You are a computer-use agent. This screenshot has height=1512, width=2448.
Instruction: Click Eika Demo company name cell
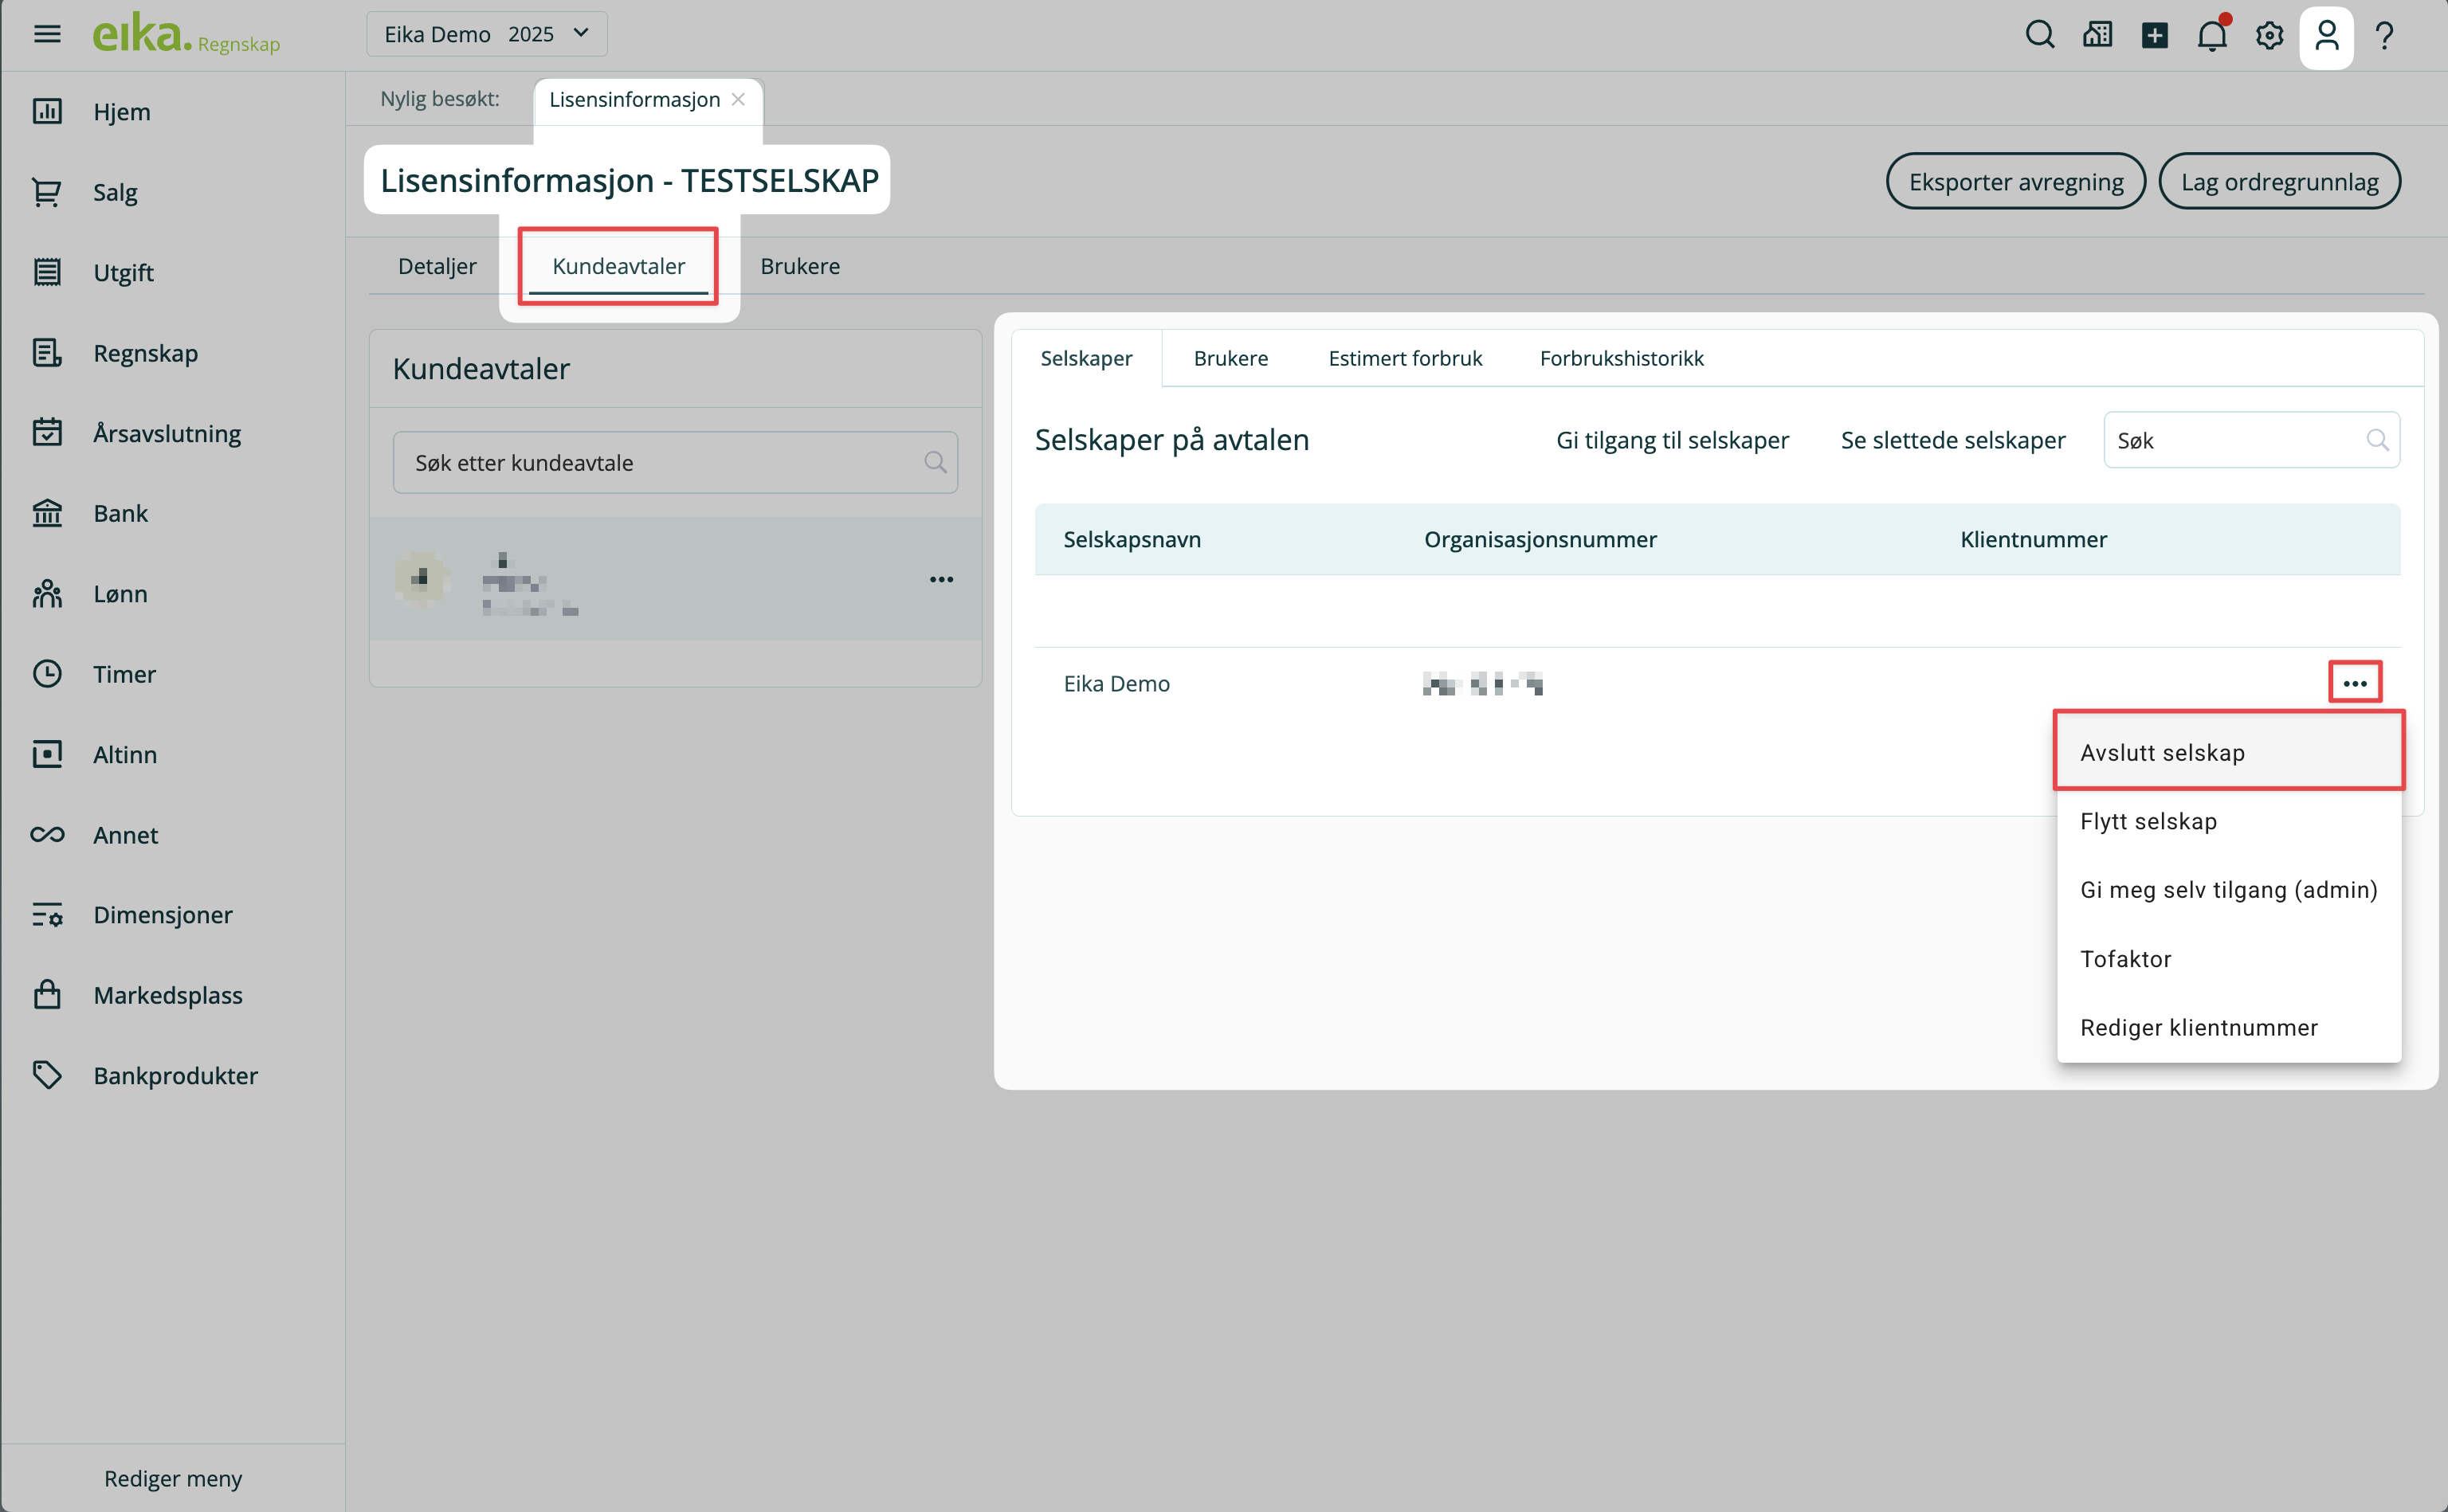(x=1116, y=683)
